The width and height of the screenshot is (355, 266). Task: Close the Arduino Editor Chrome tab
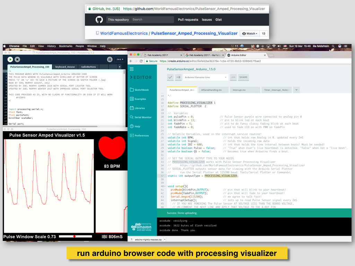point(265,55)
